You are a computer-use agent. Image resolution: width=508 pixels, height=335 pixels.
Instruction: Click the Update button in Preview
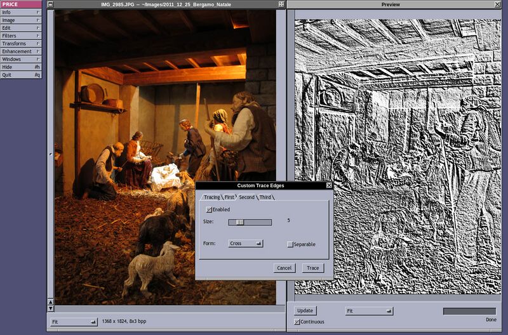[305, 311]
